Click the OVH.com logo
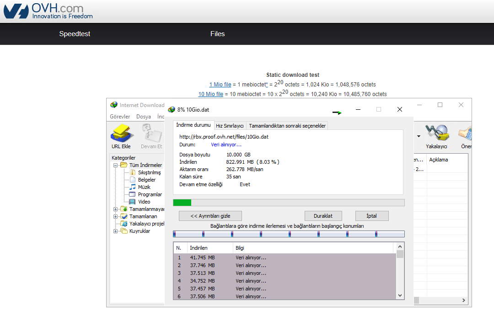Image resolution: width=494 pixels, height=322 pixels. point(48,11)
